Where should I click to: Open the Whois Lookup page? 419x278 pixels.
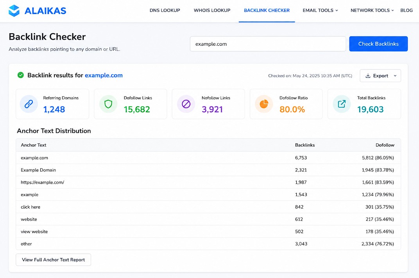[212, 11]
